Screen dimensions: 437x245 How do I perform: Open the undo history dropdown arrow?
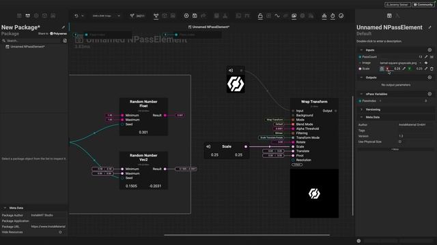point(83,16)
